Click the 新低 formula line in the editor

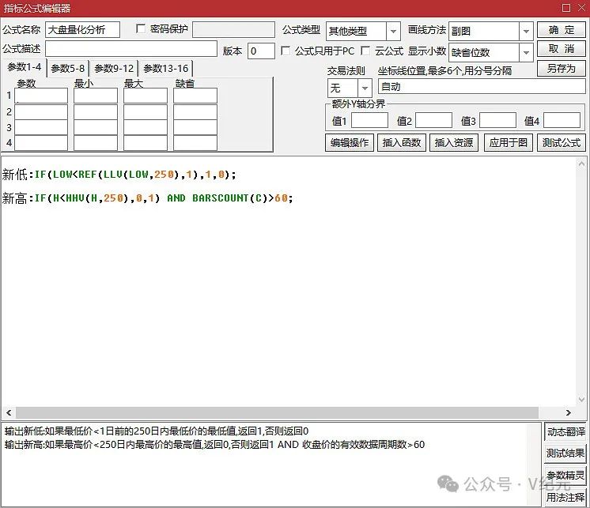pos(119,175)
